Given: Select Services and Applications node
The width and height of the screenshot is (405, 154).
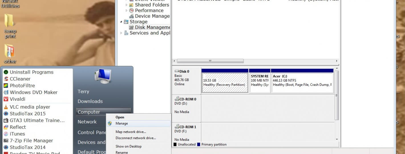Looking at the screenshot, I should point(150,33).
